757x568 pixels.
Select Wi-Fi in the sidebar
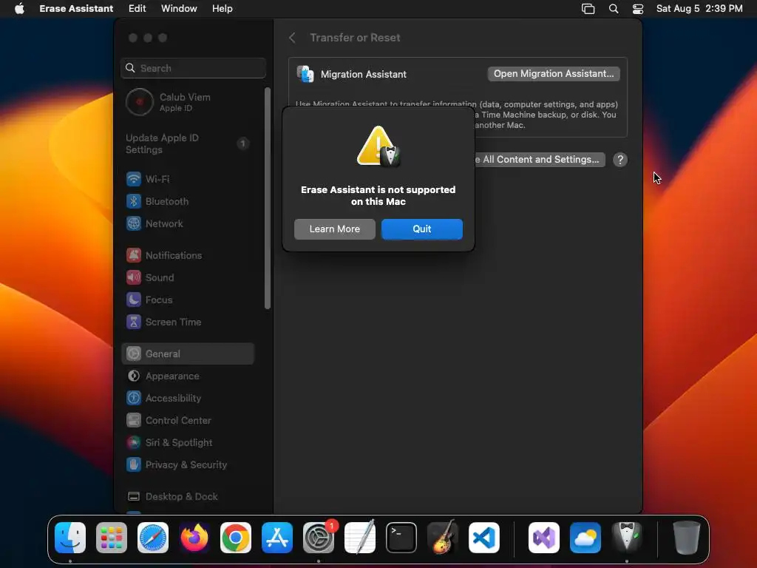click(x=189, y=179)
